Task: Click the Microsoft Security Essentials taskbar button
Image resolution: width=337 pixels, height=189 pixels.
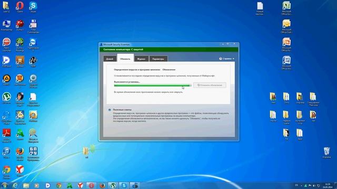Action: click(x=135, y=185)
